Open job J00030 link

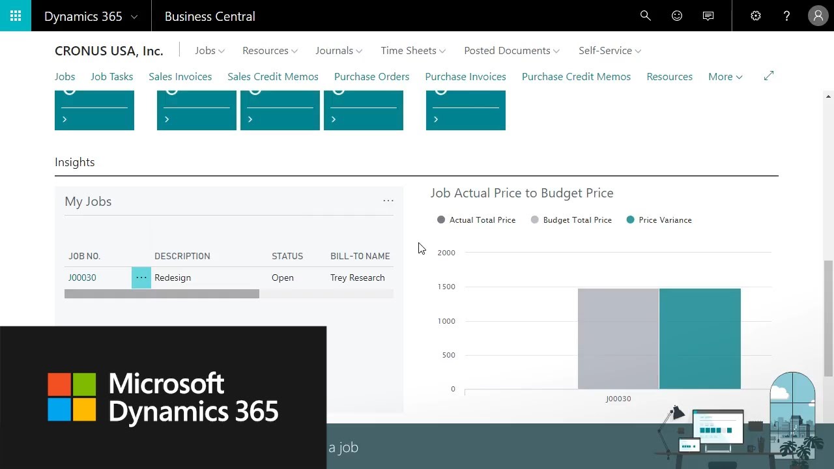(82, 277)
